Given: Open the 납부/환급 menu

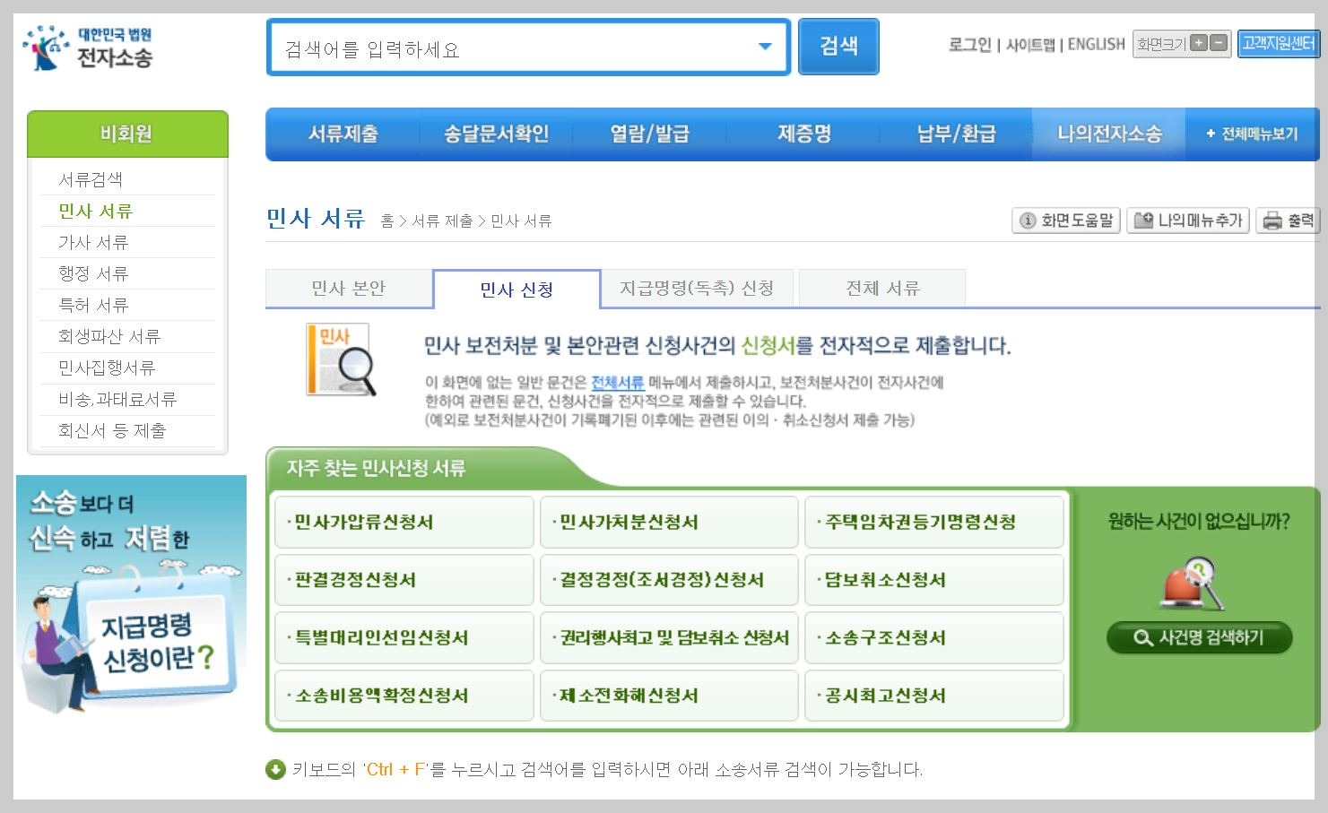Looking at the screenshot, I should (x=956, y=134).
